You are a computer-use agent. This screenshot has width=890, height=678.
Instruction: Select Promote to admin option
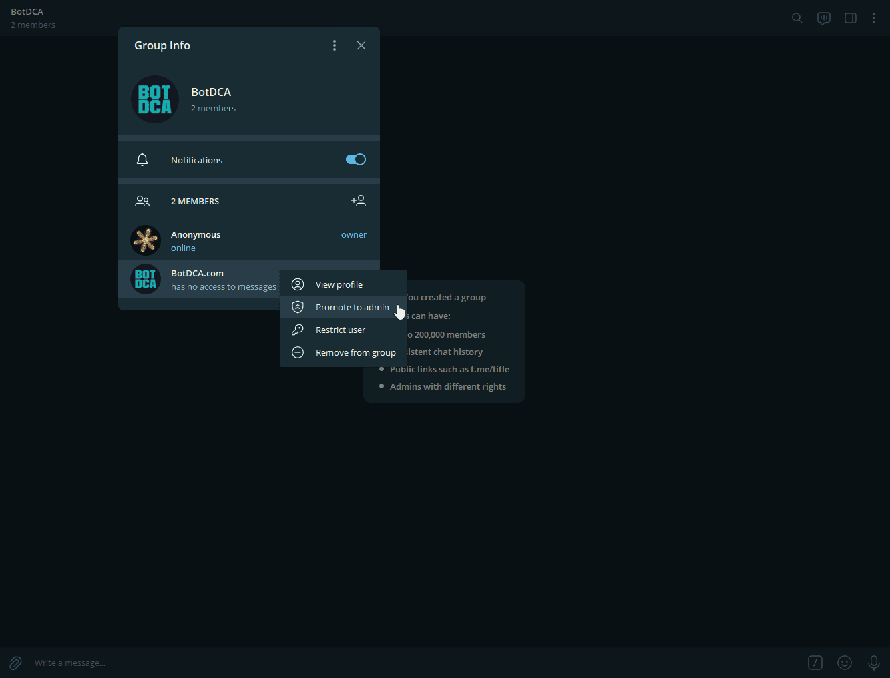tap(352, 307)
